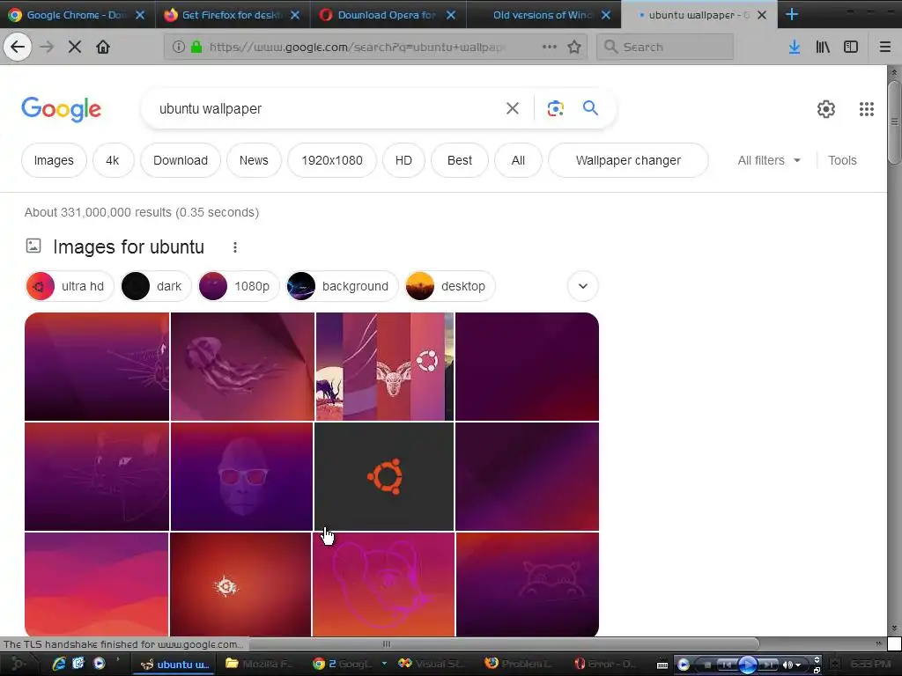
Task: Select the News filter chip
Action: (254, 160)
